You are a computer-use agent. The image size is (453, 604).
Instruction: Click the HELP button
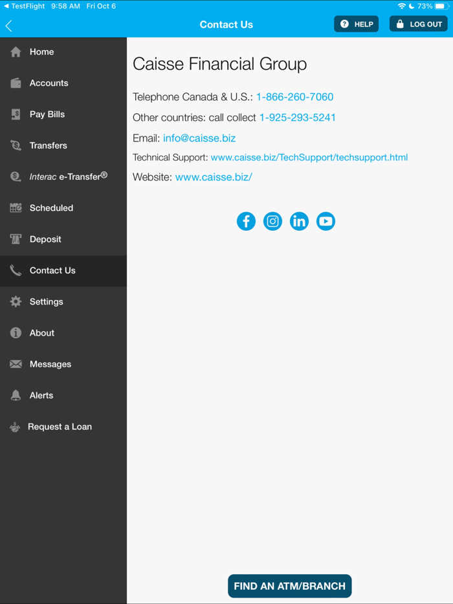click(356, 24)
